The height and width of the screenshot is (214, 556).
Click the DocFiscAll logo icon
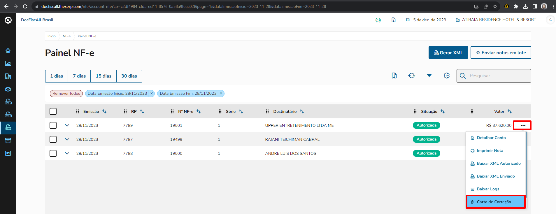click(x=8, y=20)
